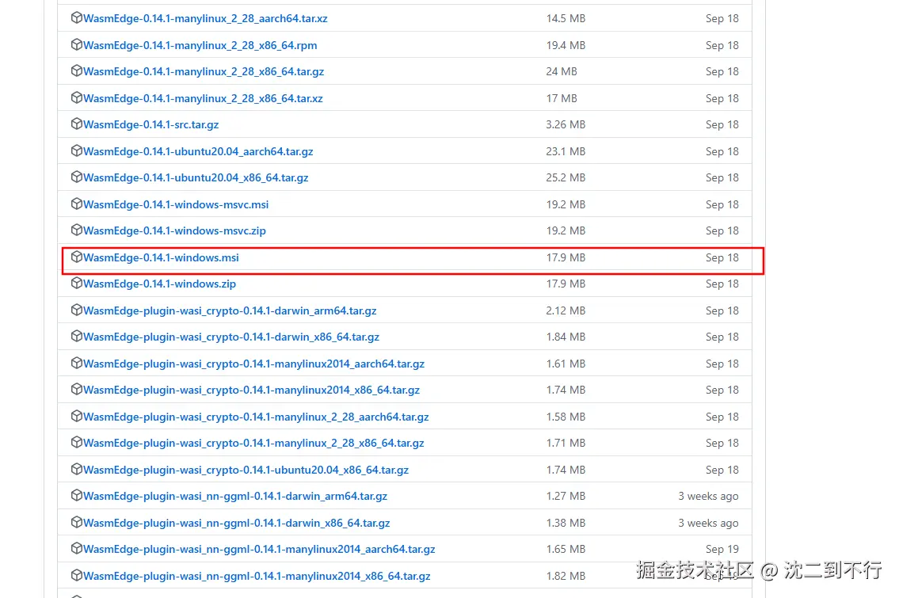Download WasmEdge-0.14.1-src.tar.gz source archive
This screenshot has height=598, width=899.
[x=150, y=124]
